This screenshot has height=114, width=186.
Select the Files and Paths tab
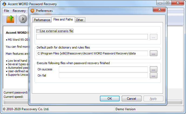click(63, 19)
